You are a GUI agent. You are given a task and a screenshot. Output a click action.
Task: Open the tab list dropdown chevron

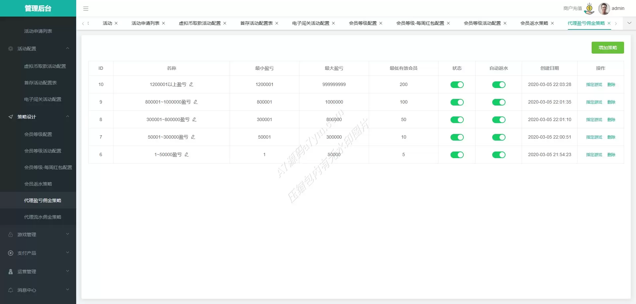point(629,23)
